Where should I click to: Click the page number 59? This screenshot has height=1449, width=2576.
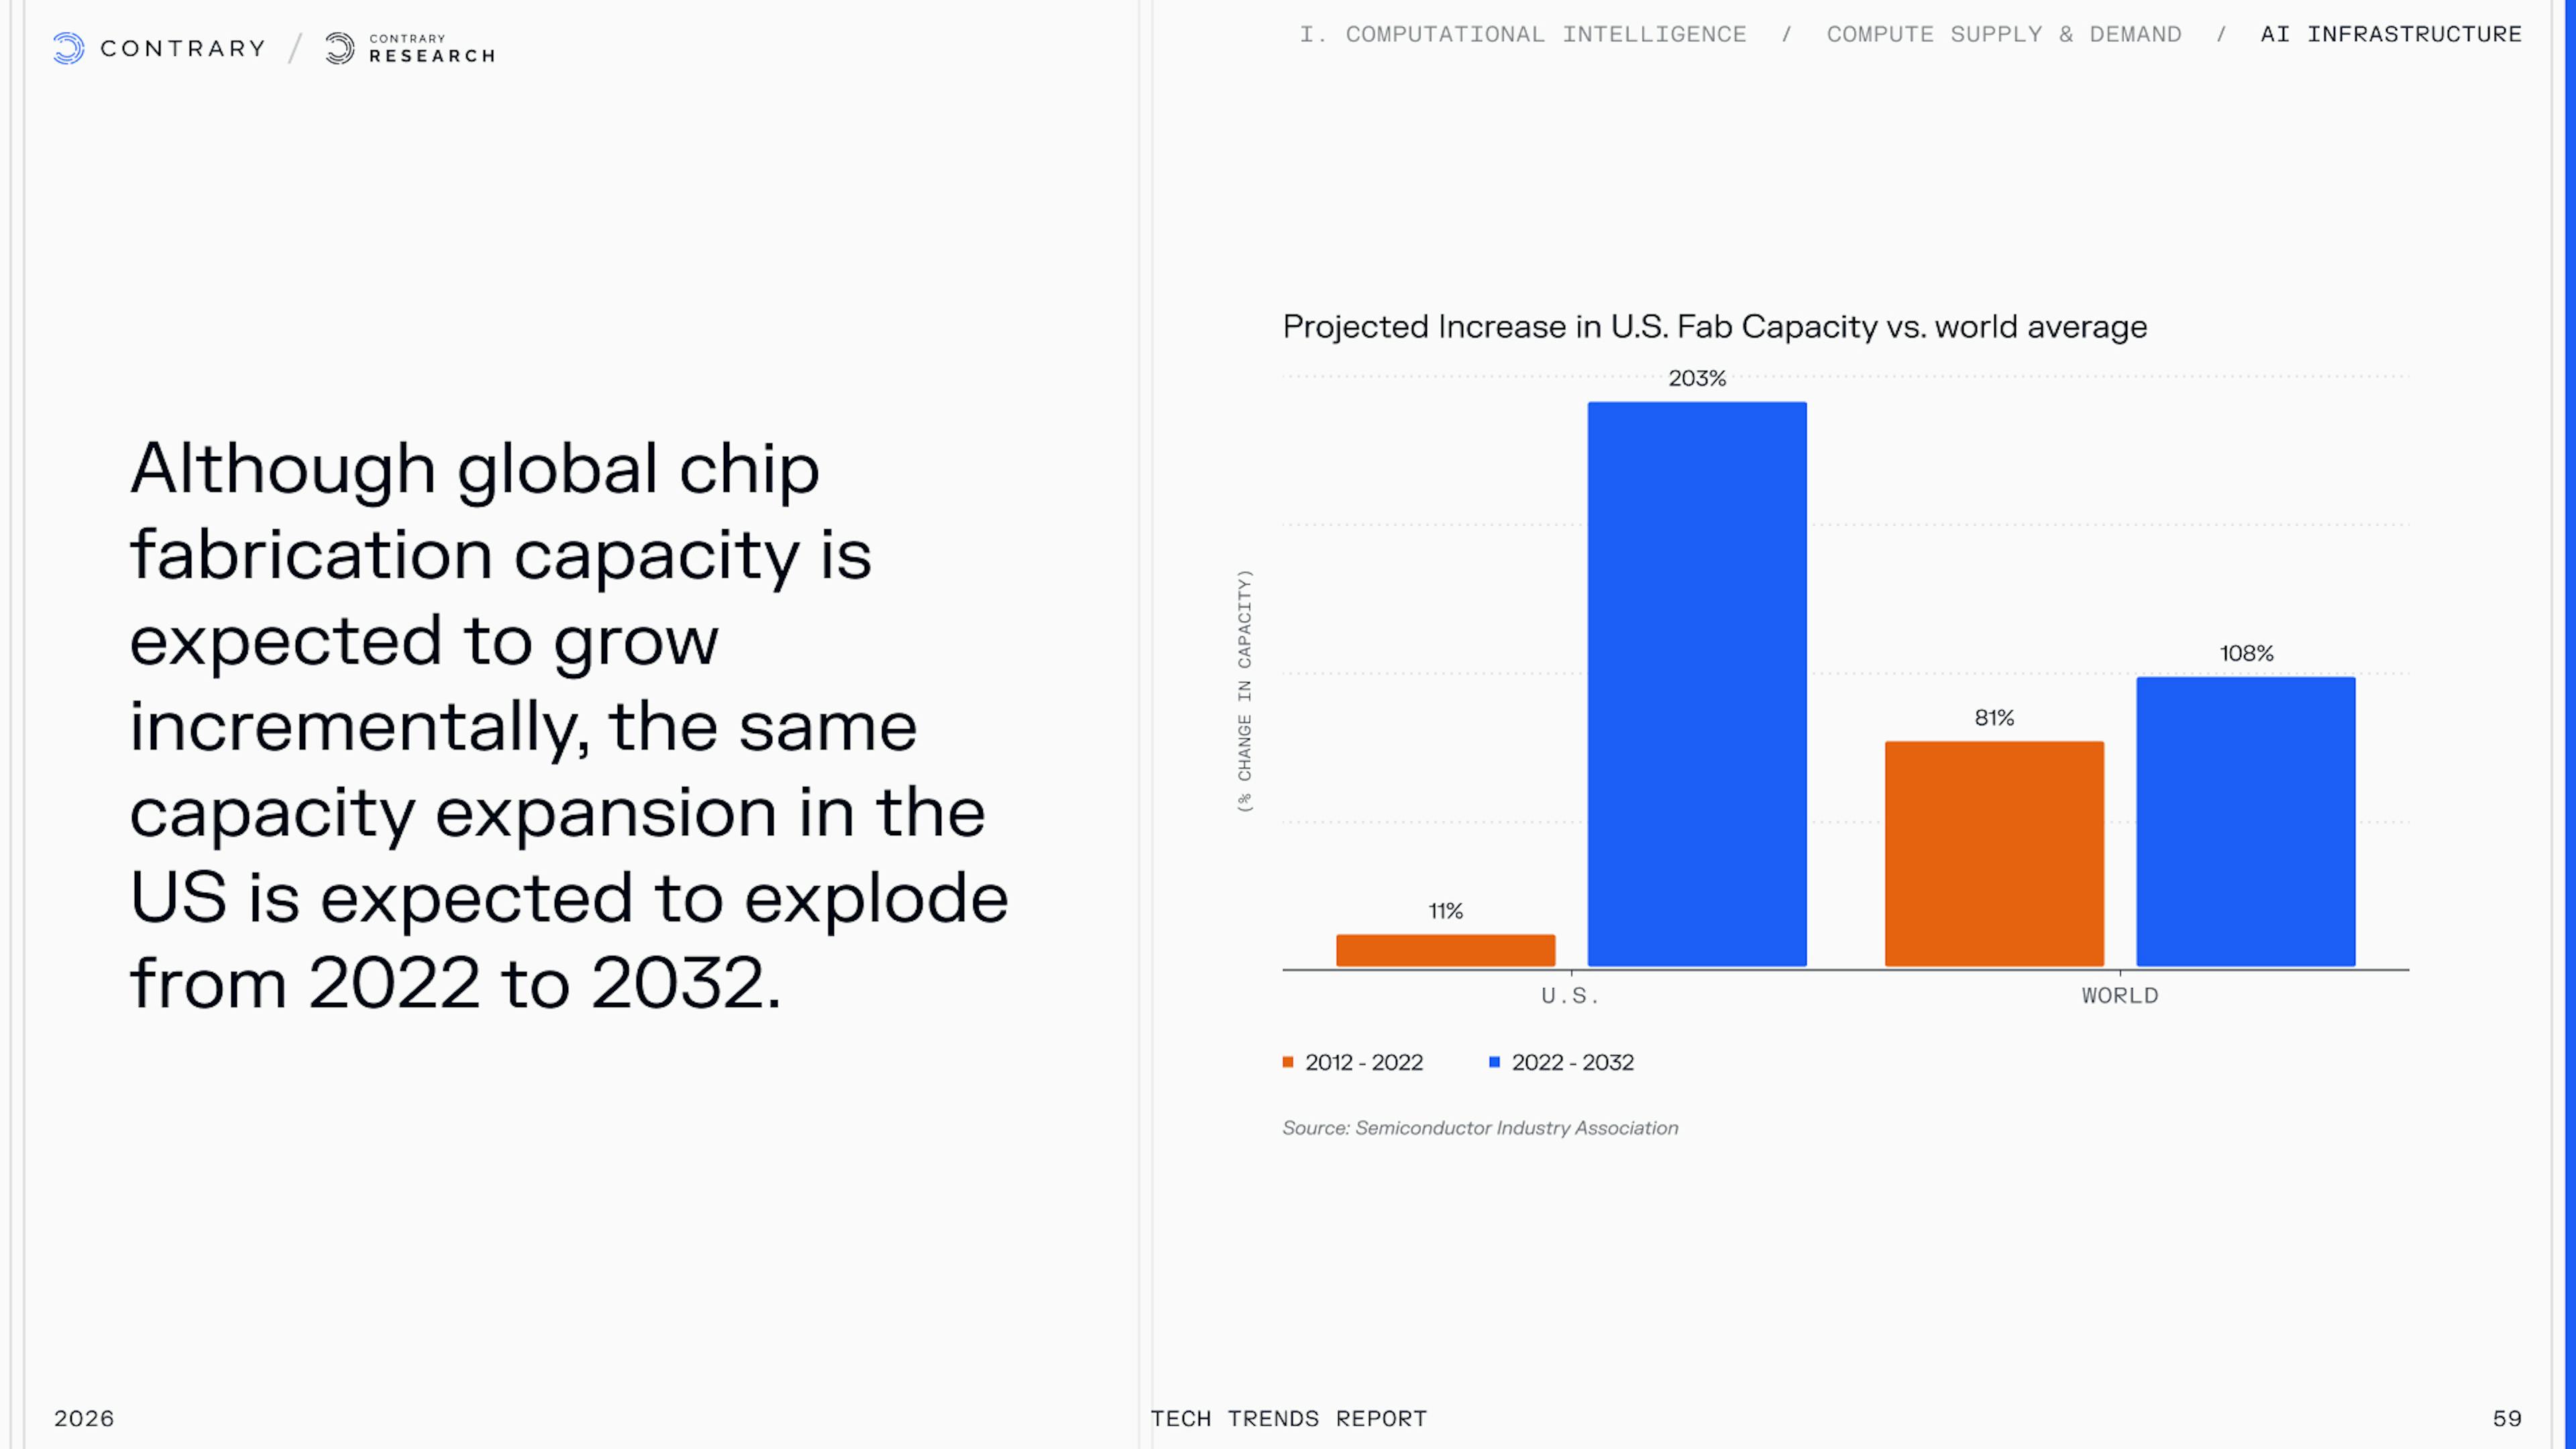point(2506,1418)
